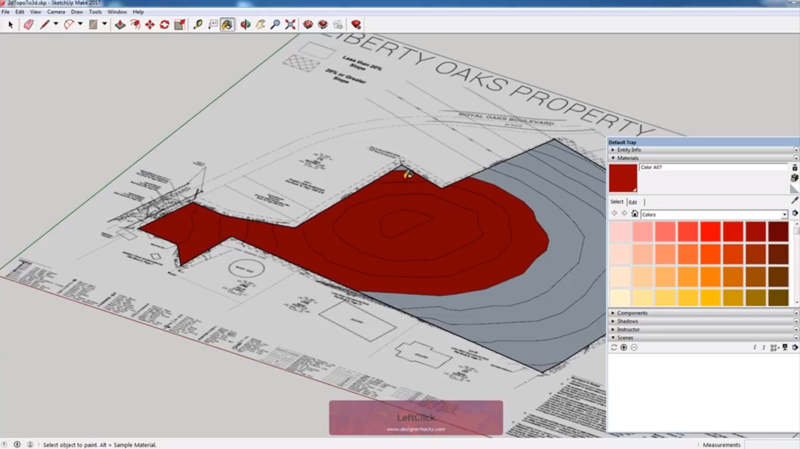Screen dimensions: 800x449
Task: Open Arc tool dropdown arrow
Action: [x=80, y=24]
